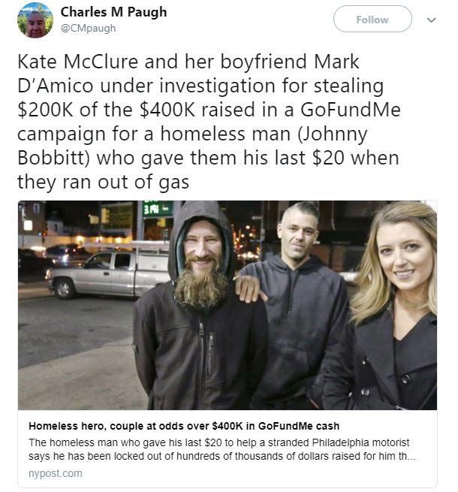
Task: Visit the @CMpaugh handle link
Action: 88,28
